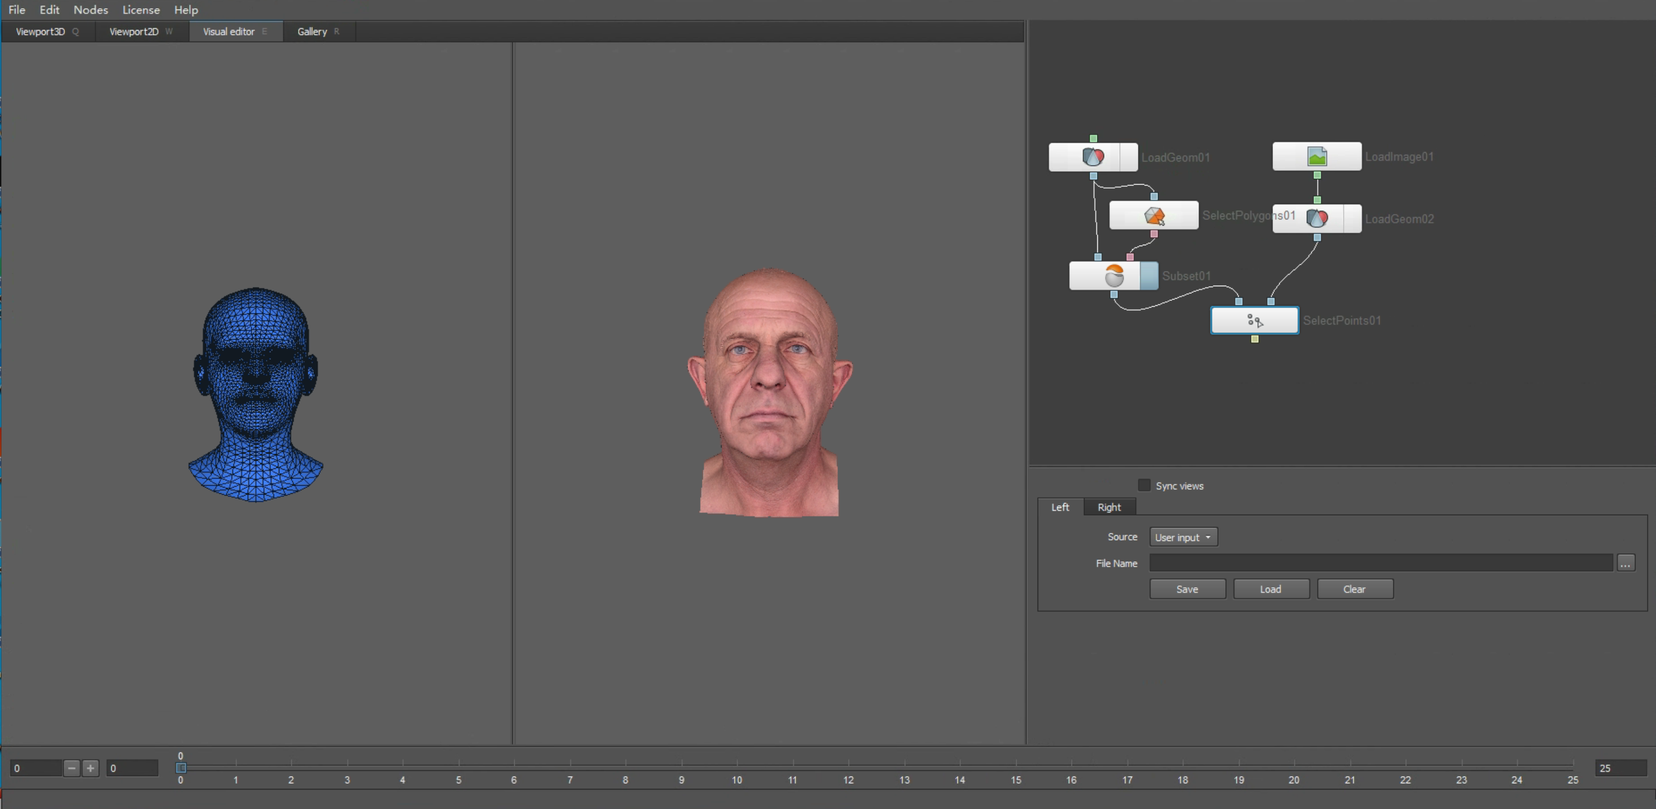
Task: Click the Clear button
Action: [x=1355, y=590]
